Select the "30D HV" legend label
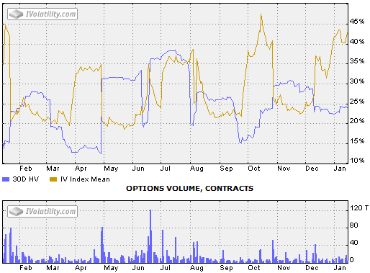 (x=26, y=179)
